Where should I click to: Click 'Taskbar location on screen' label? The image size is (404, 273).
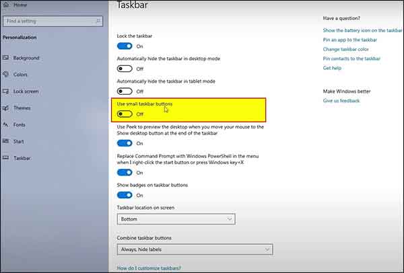[x=145, y=208]
